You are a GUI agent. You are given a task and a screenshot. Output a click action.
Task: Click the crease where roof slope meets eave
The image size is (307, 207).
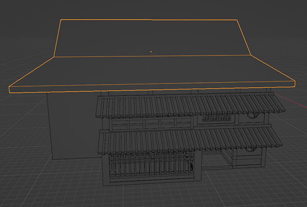click(x=153, y=56)
